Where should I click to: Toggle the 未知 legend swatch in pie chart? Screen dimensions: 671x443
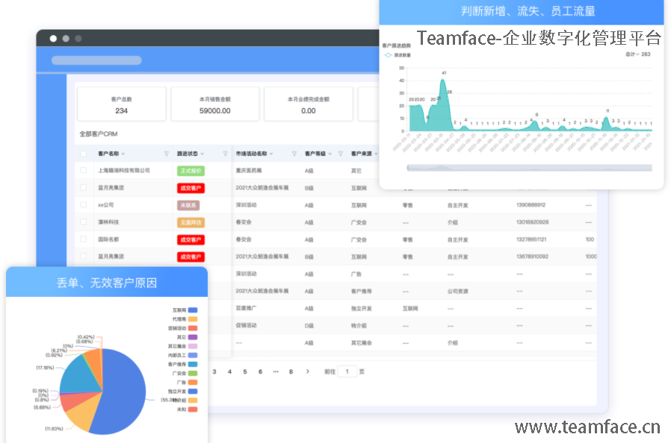pyautogui.click(x=193, y=409)
